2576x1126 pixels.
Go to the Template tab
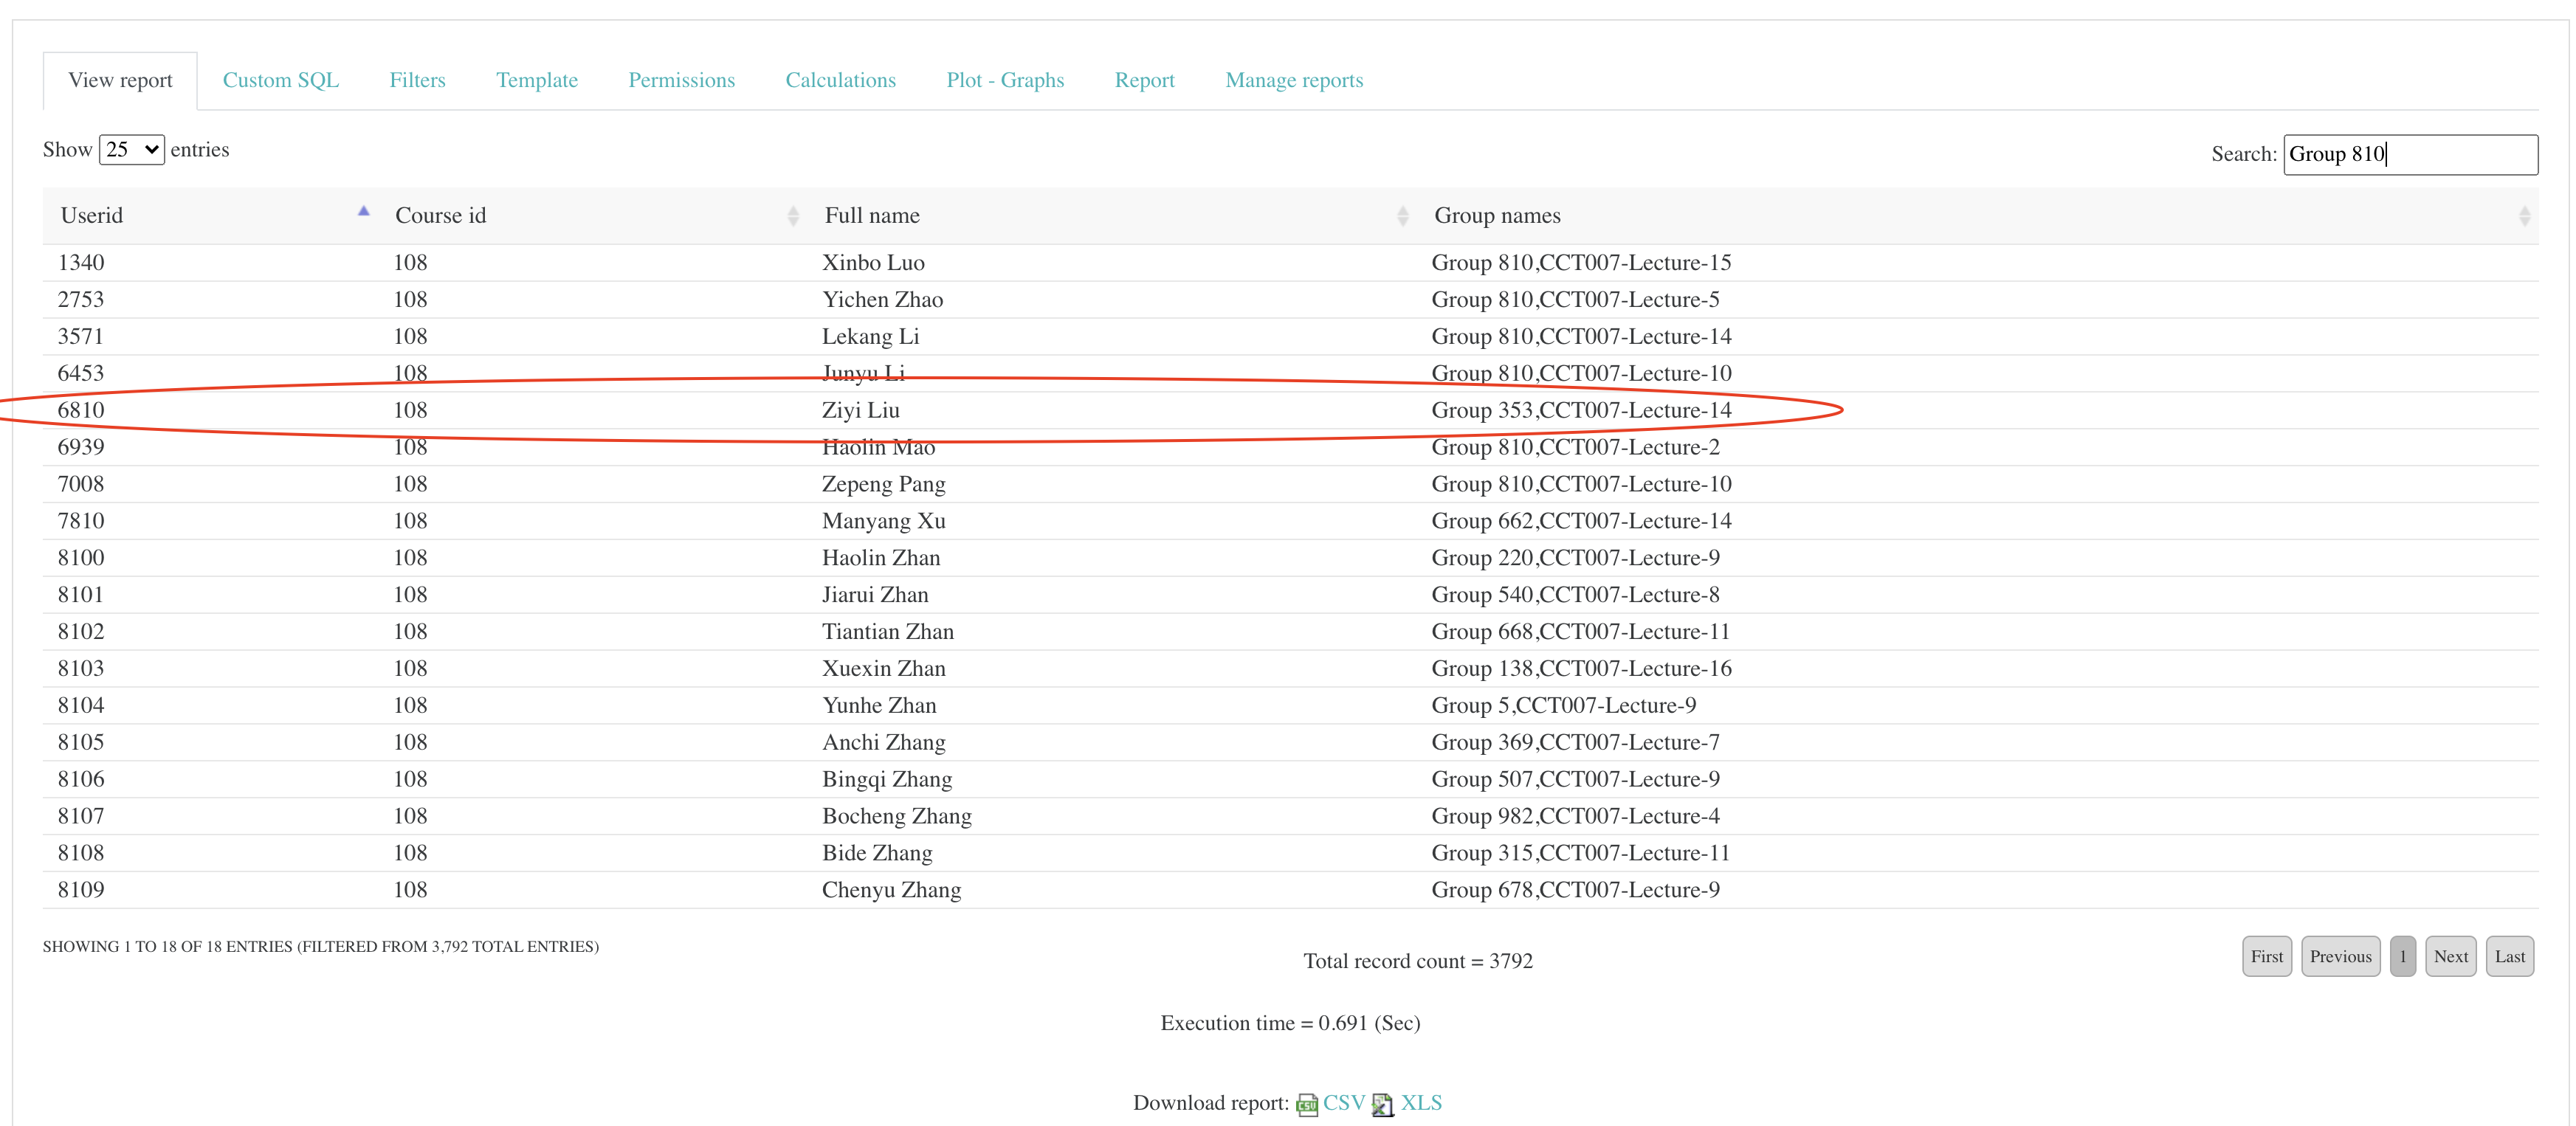pos(537,80)
